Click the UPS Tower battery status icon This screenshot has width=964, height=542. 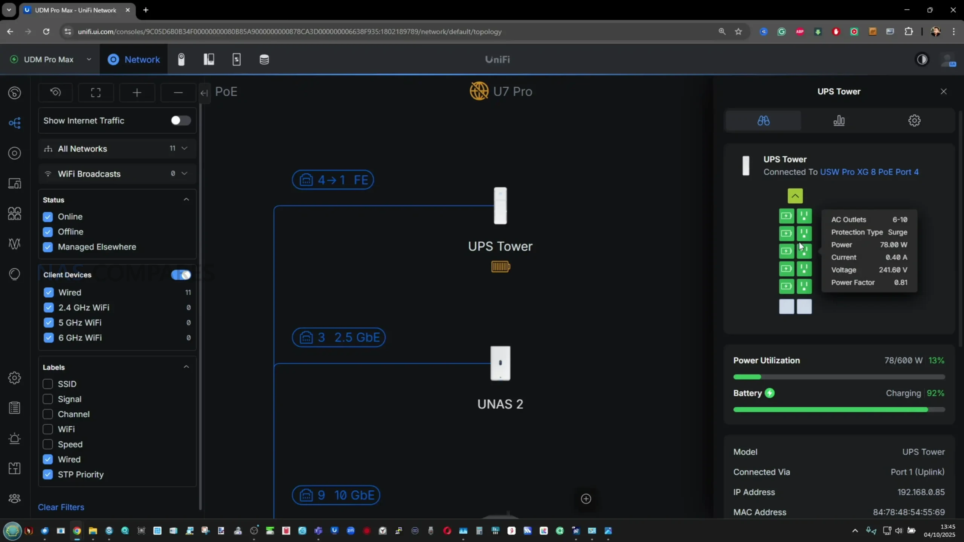tap(500, 267)
